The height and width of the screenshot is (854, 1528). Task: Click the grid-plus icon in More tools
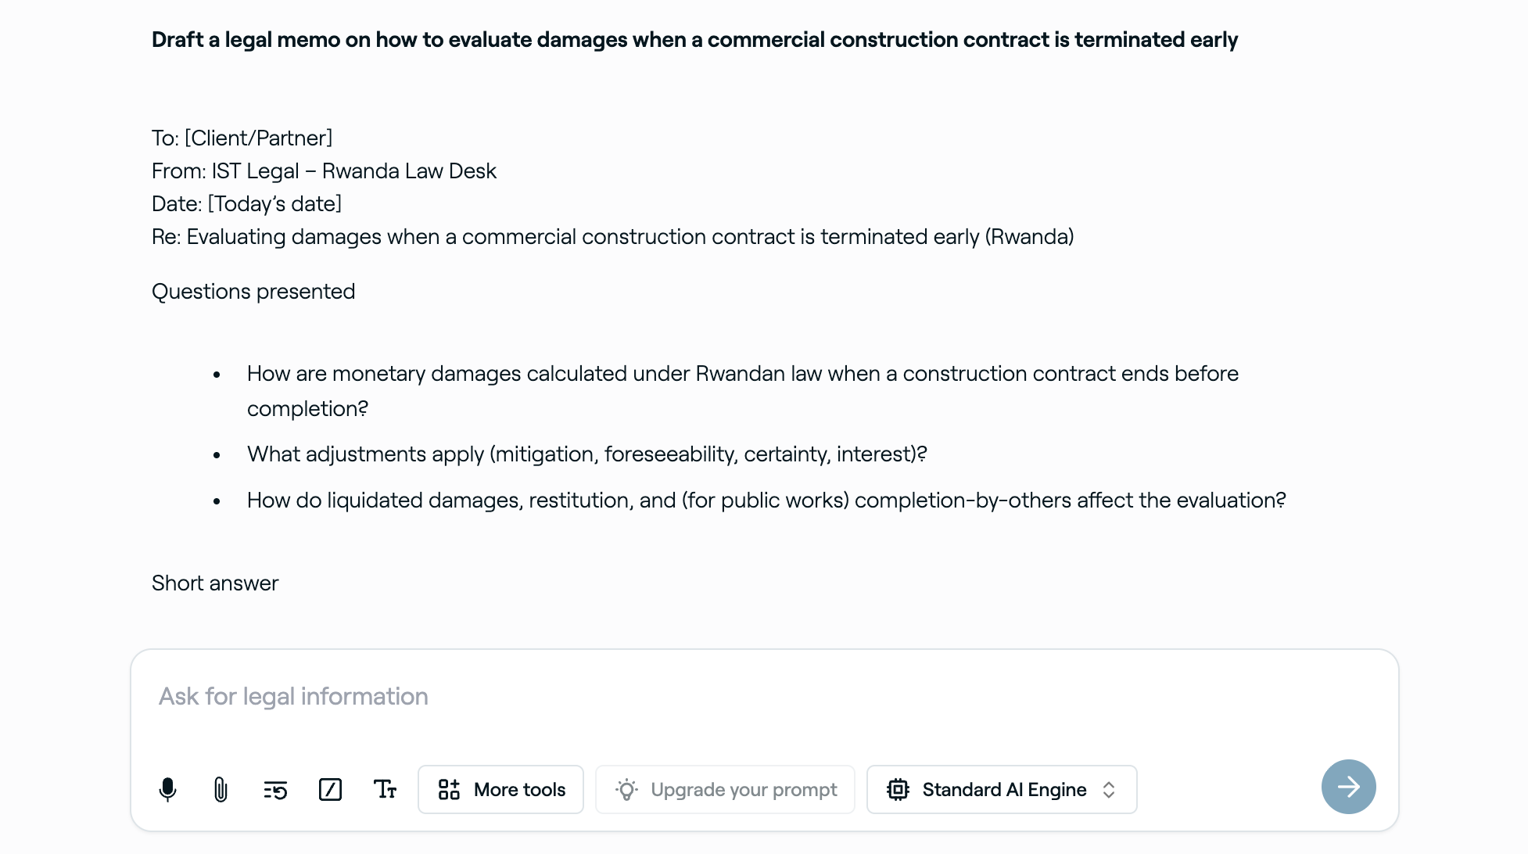pos(449,790)
